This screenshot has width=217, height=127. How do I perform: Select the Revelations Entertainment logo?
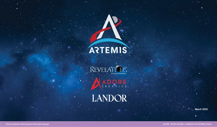coord(109,70)
